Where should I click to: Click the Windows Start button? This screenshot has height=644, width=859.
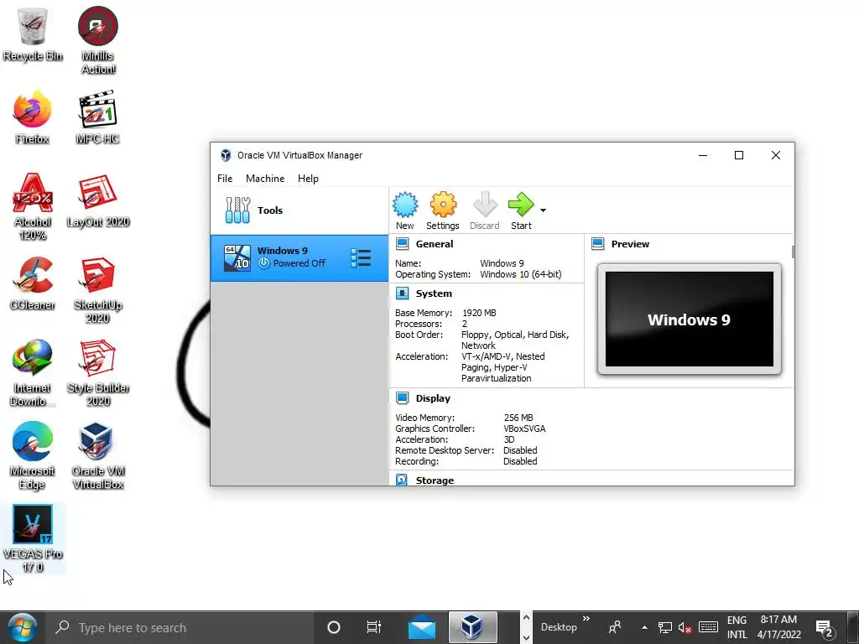22,627
